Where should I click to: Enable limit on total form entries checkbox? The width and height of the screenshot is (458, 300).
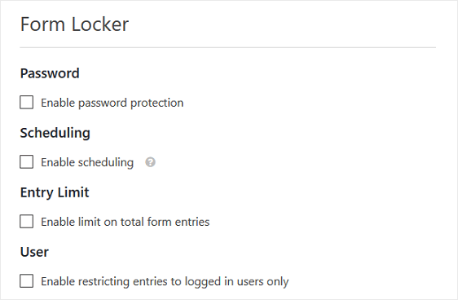click(27, 222)
